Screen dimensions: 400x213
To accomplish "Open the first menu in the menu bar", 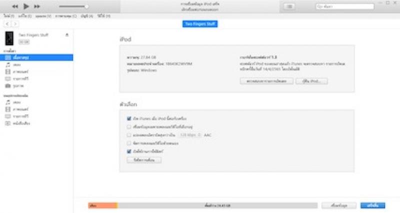I will point(9,16).
